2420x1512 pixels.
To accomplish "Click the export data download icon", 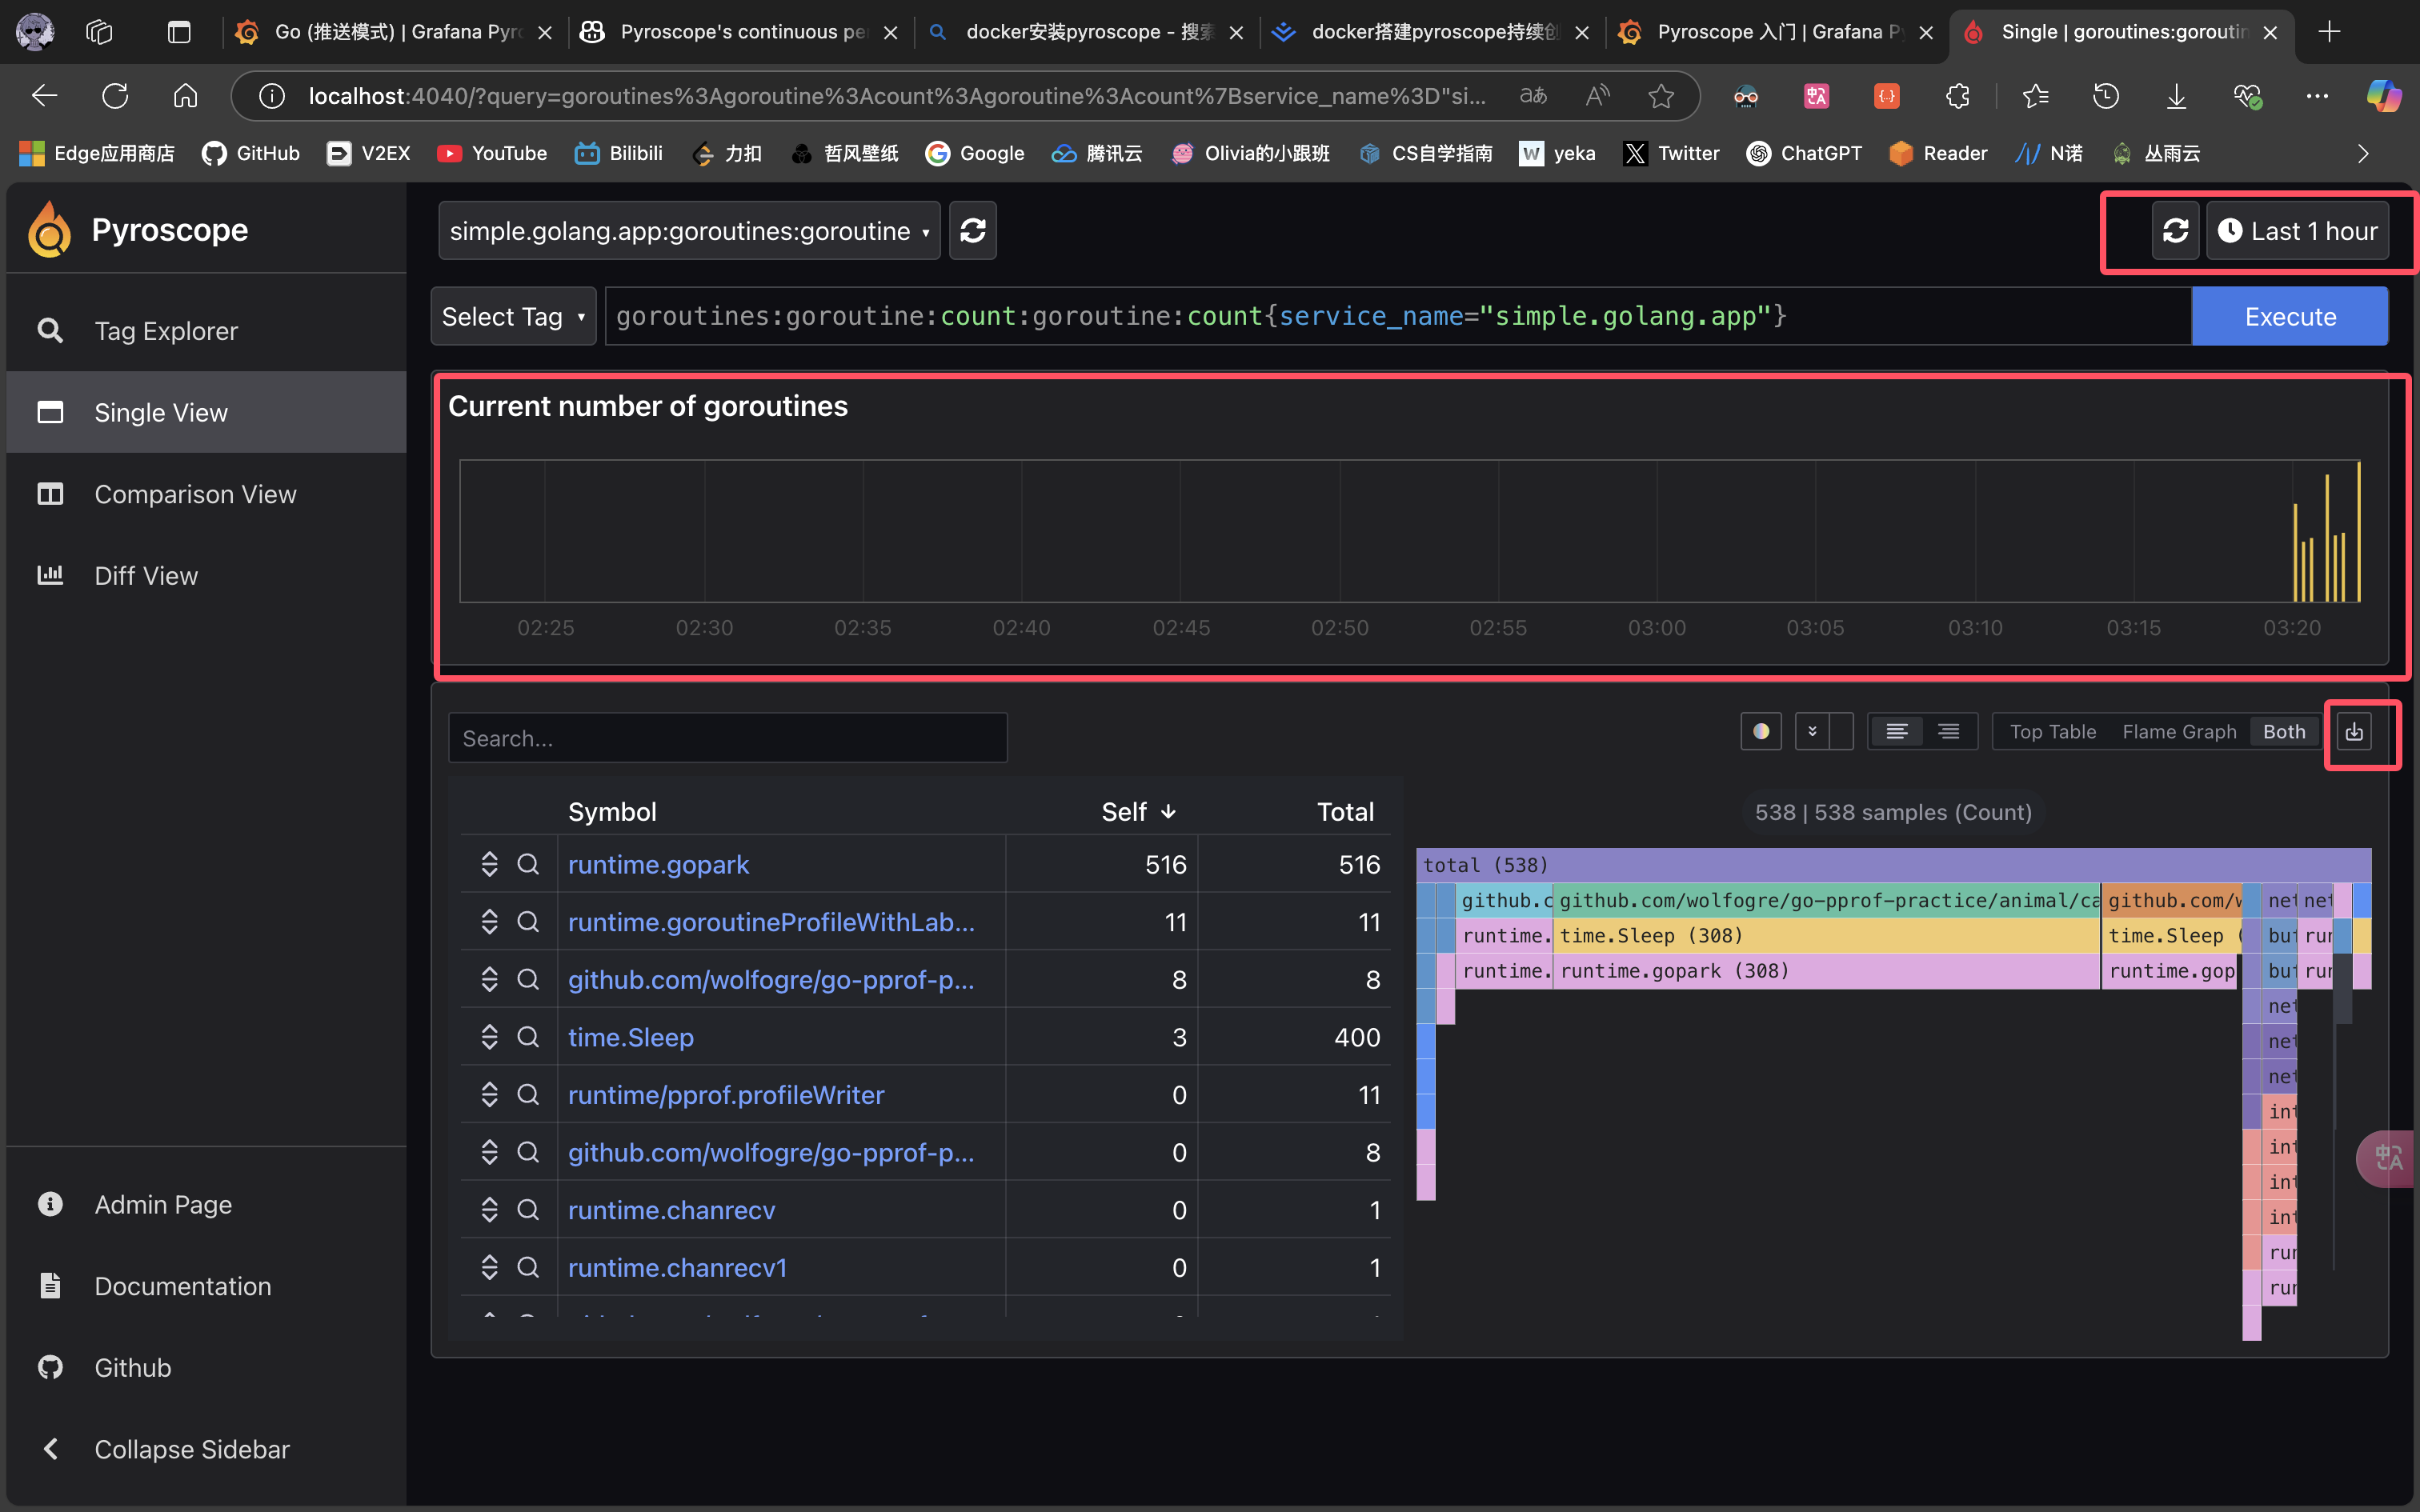I will (x=2354, y=732).
